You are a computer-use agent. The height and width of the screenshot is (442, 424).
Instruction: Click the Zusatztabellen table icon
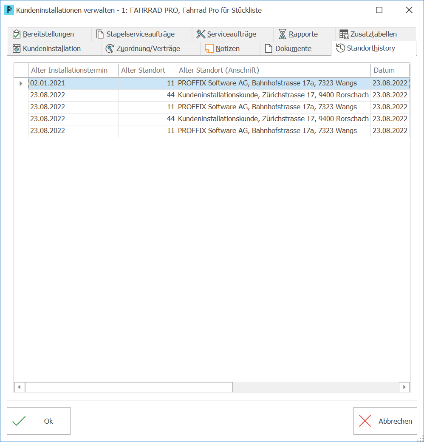[344, 34]
